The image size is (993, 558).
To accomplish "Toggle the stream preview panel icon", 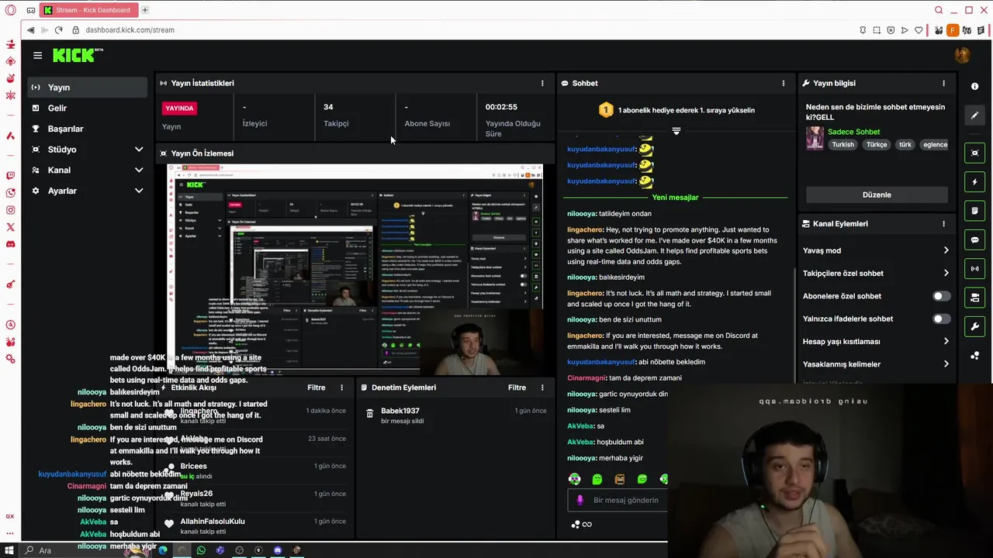I will click(975, 153).
